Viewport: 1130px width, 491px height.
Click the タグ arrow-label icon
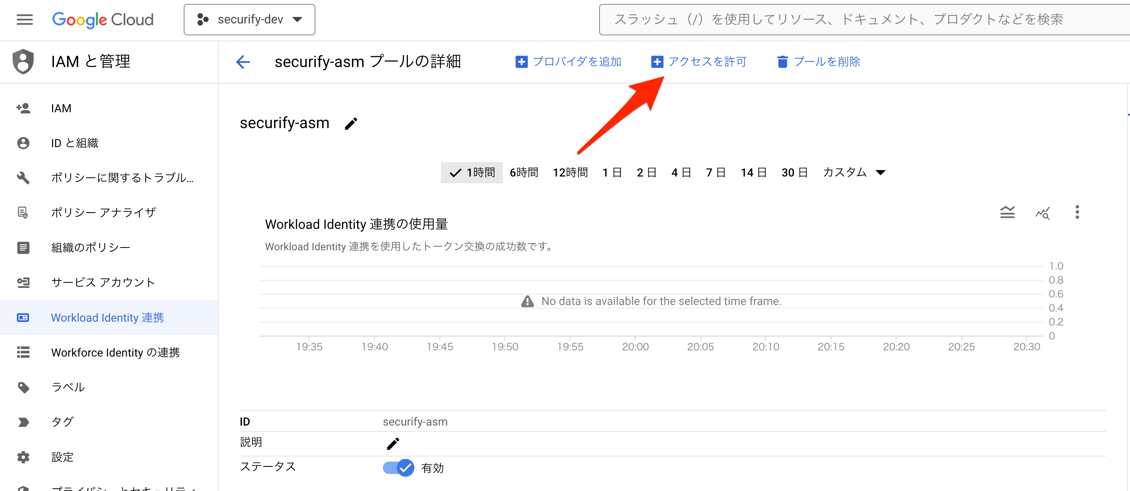coord(23,422)
